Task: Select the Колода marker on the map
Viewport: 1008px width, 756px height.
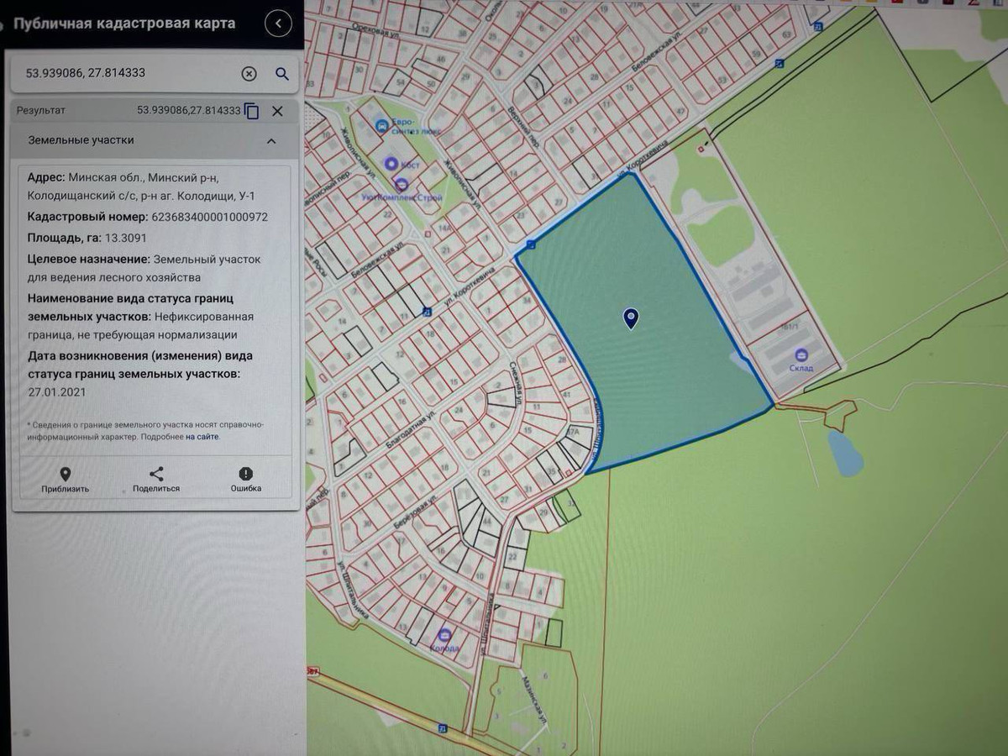Action: 444,635
